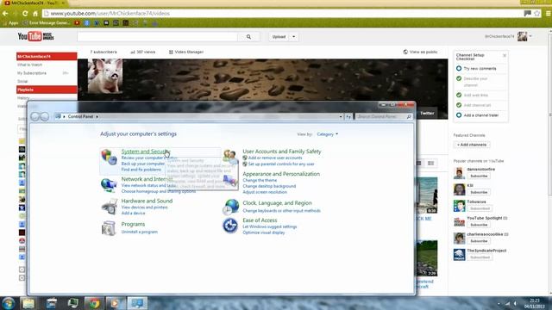Click the channel's pig avatar image
The width and height of the screenshot is (552, 310).
pyautogui.click(x=105, y=76)
